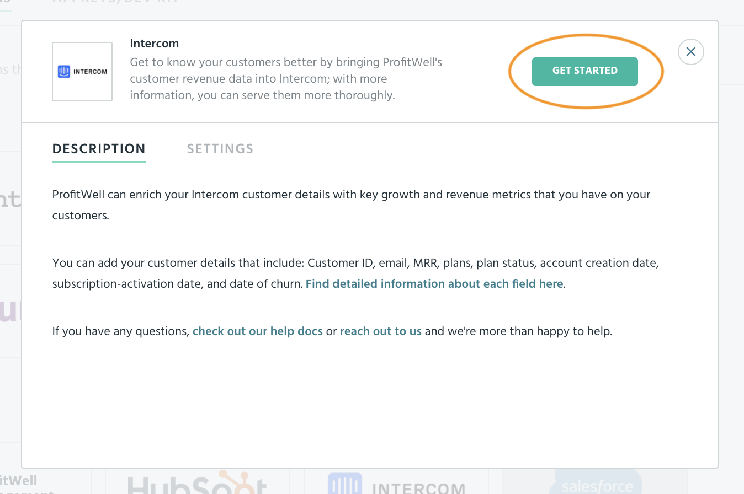Viewport: 744px width, 494px height.
Task: Click the blue Intercom icon in the logo
Action: pos(64,72)
